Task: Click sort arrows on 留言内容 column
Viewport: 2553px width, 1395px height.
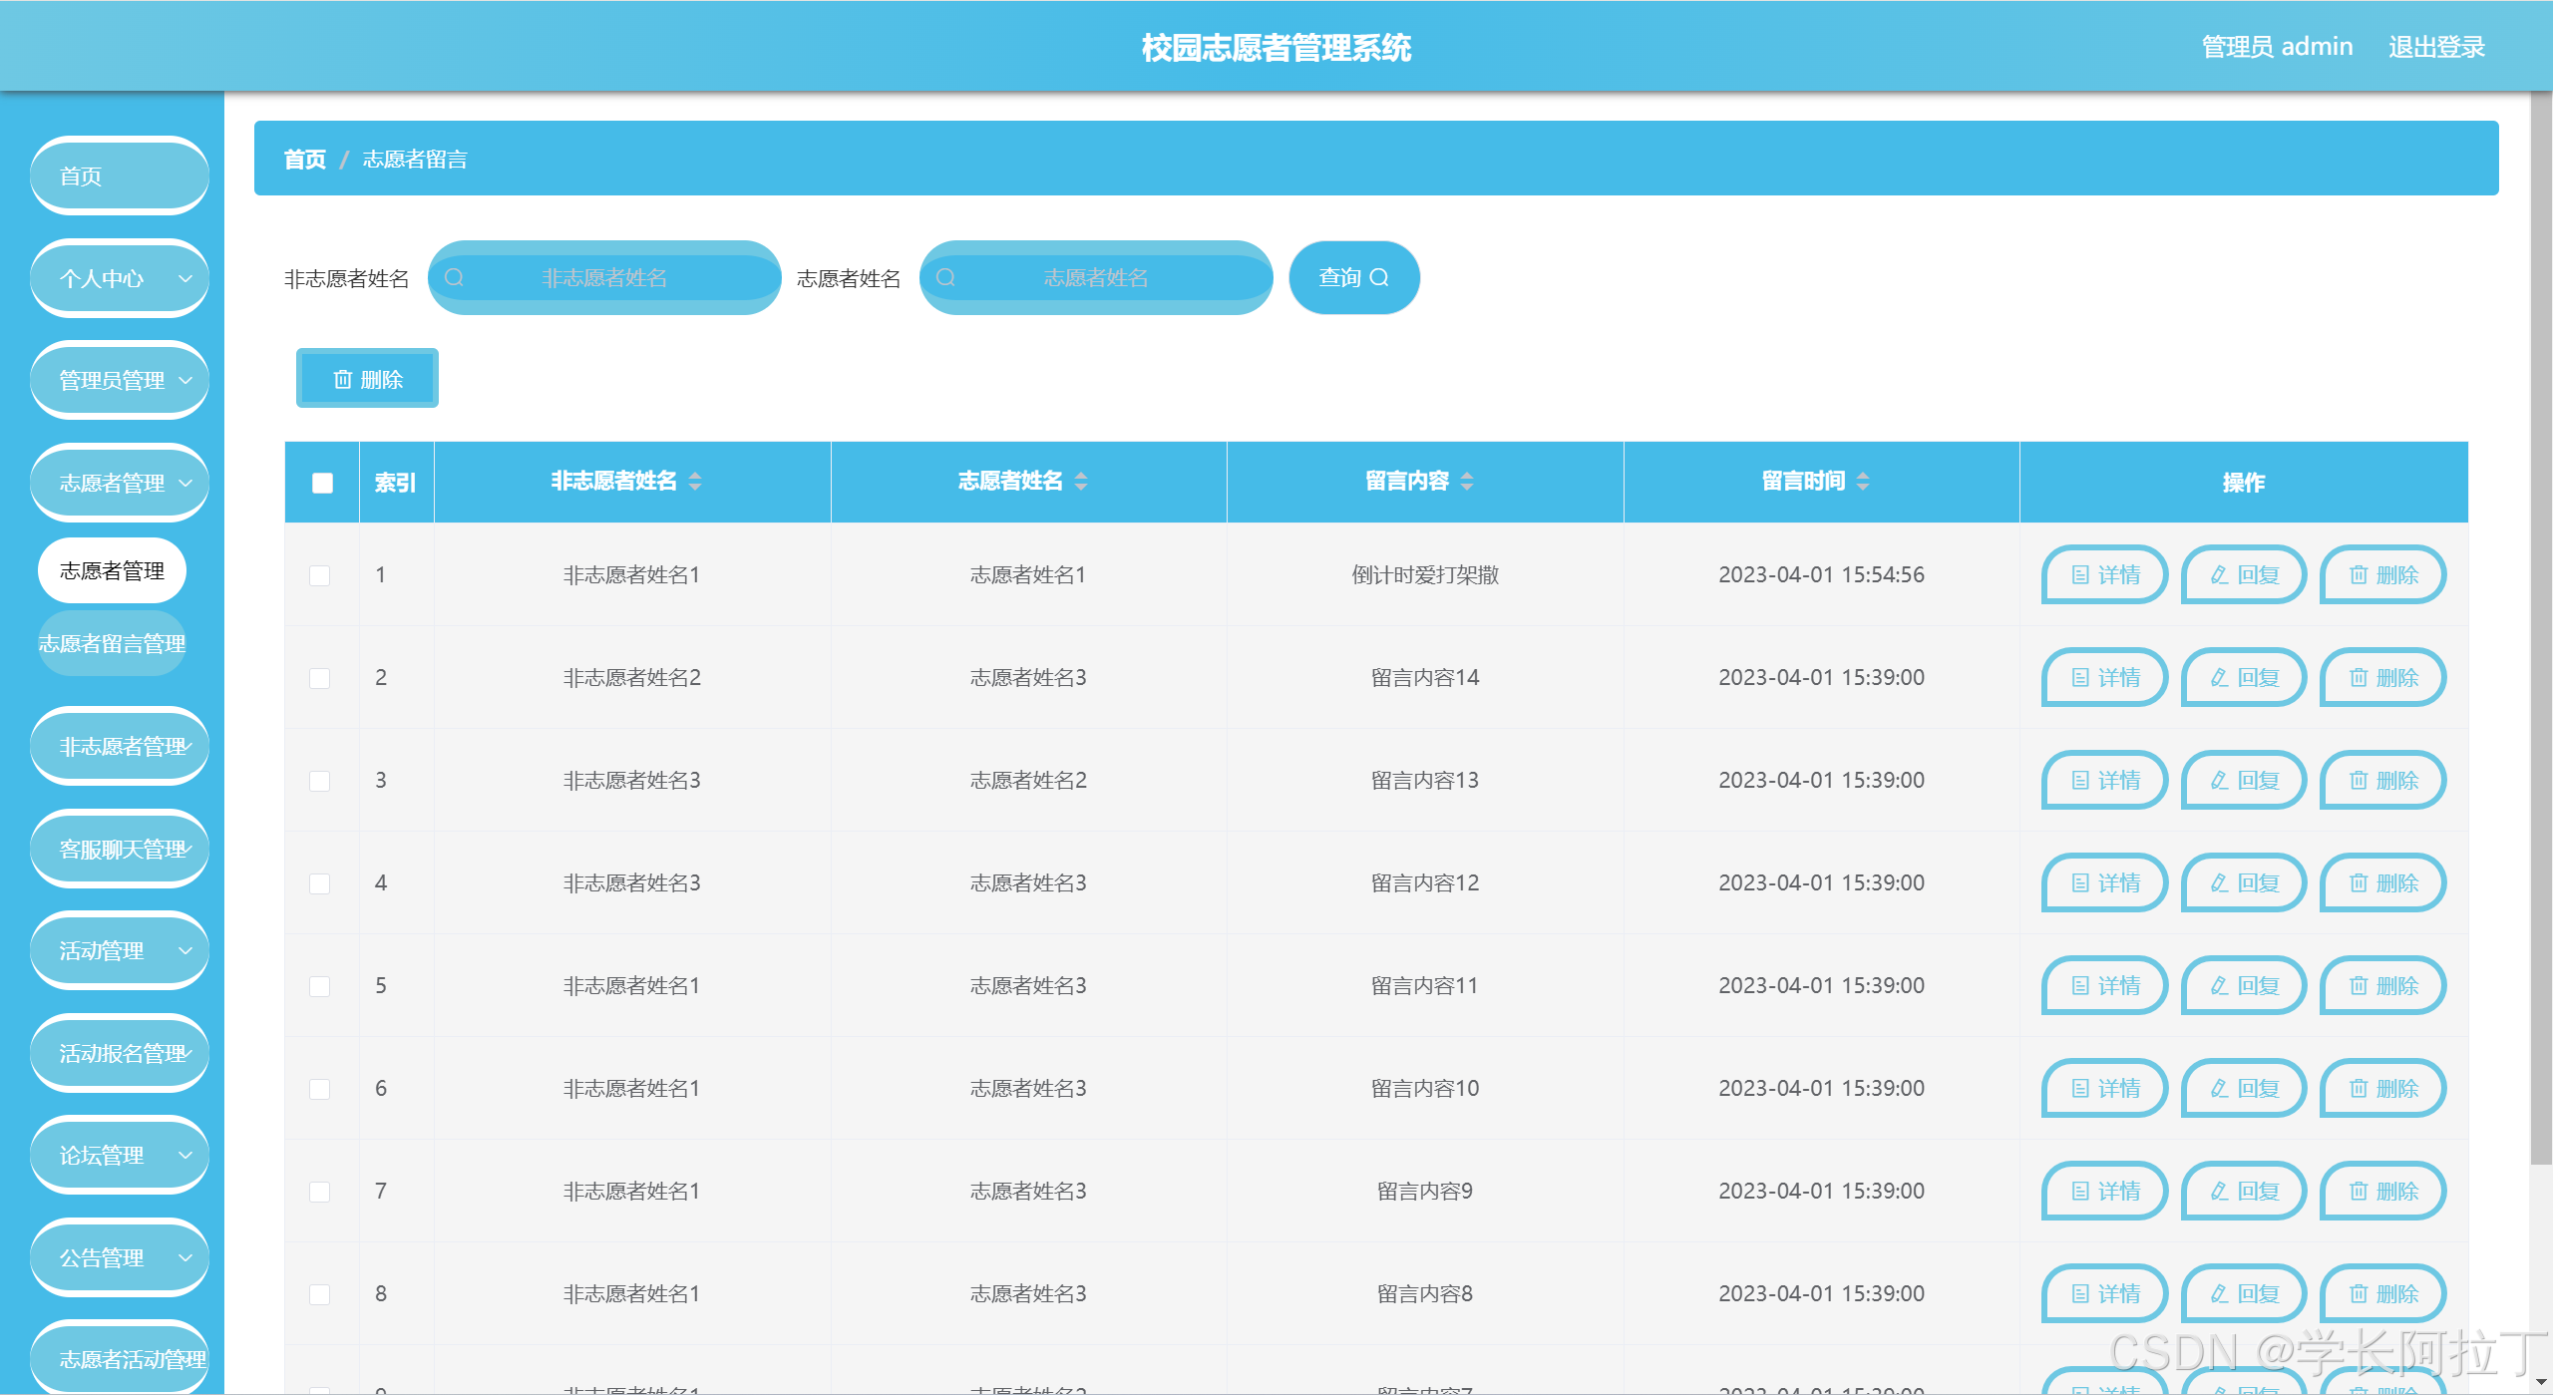Action: (1467, 482)
